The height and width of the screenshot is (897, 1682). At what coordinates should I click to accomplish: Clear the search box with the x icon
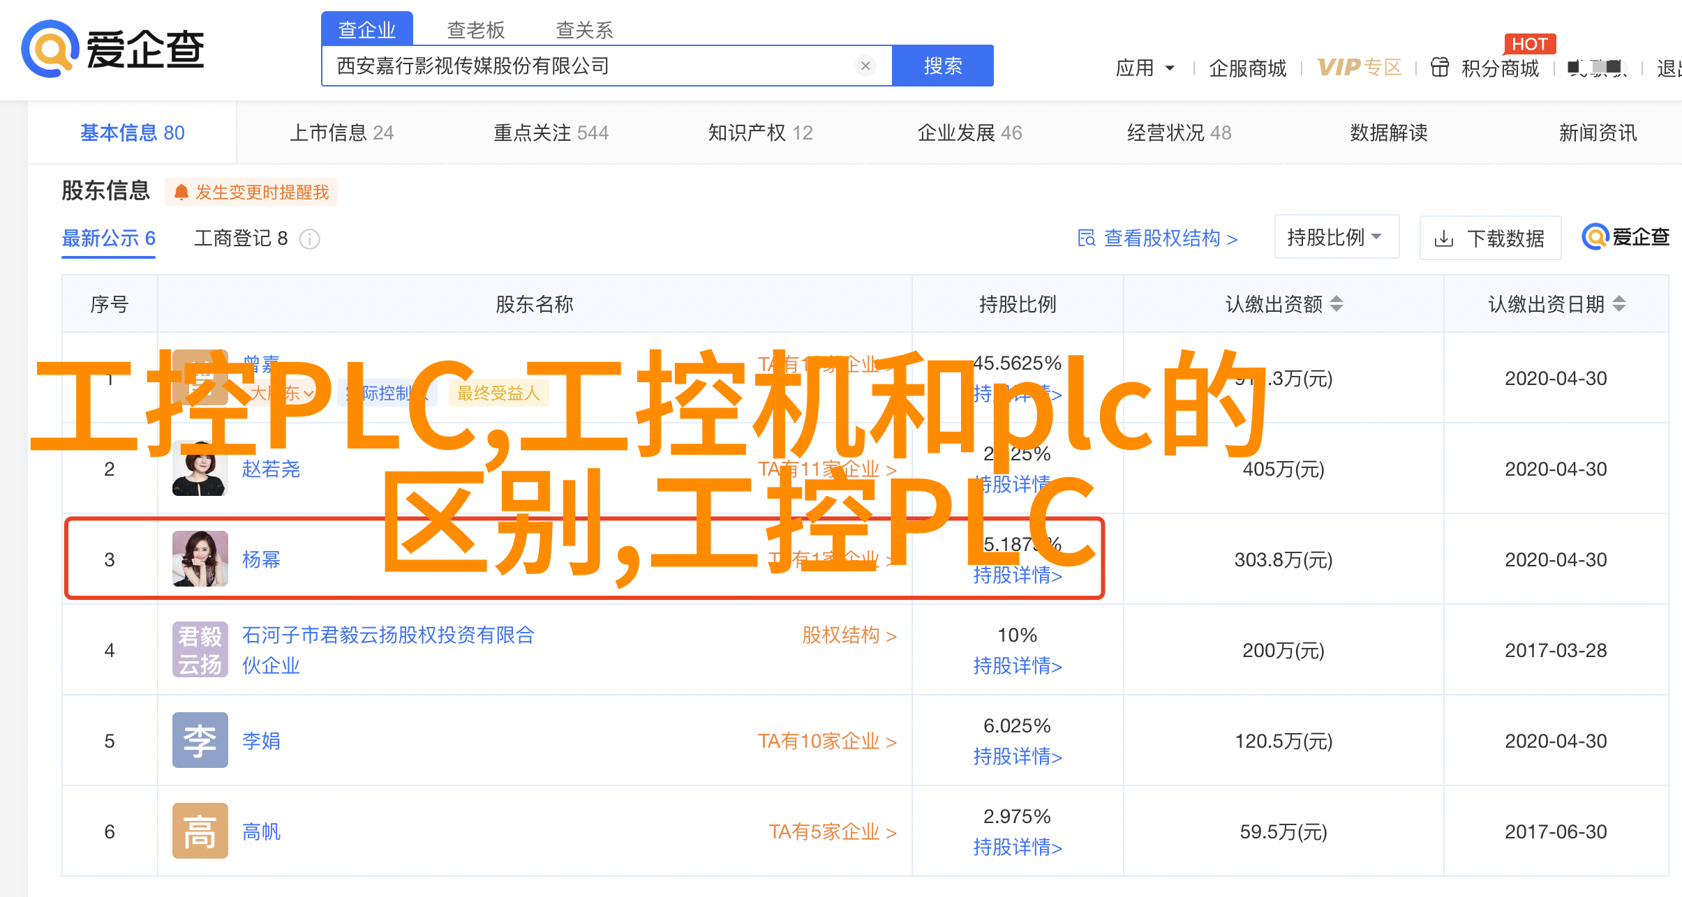[865, 66]
